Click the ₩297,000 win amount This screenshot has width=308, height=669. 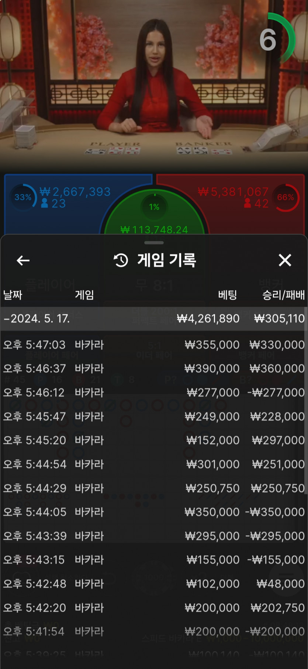(278, 440)
